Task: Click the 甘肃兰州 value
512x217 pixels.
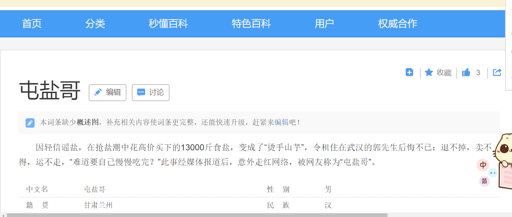Action: (98, 206)
